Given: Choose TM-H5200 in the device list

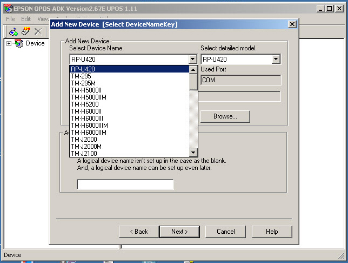Looking at the screenshot, I should tap(129, 104).
